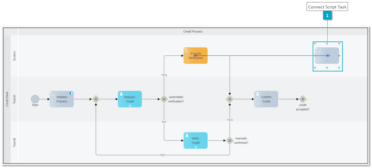This screenshot has height=168, width=372.
Task: Select the Verify Credit user task
Action: coord(196,140)
